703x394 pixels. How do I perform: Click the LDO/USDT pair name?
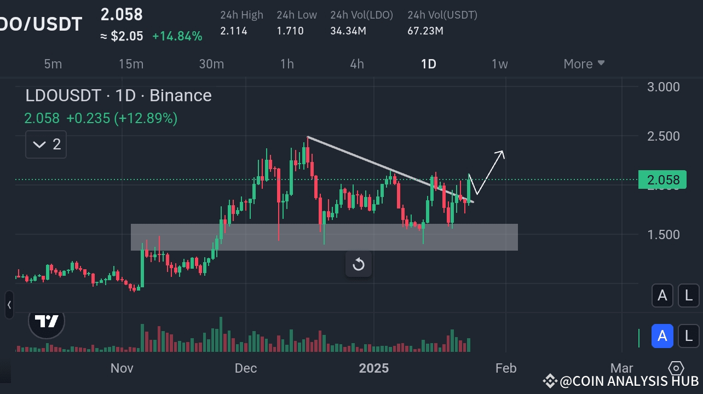(x=41, y=23)
